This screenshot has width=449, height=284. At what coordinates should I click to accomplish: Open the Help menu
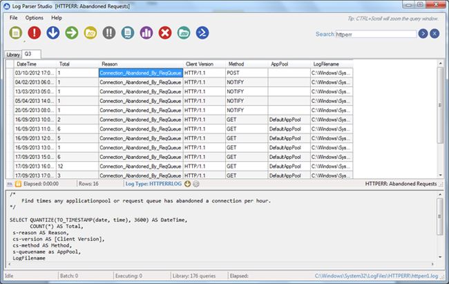pyautogui.click(x=57, y=18)
